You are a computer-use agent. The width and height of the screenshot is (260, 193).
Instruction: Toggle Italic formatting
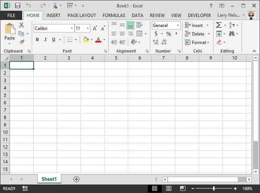45,40
